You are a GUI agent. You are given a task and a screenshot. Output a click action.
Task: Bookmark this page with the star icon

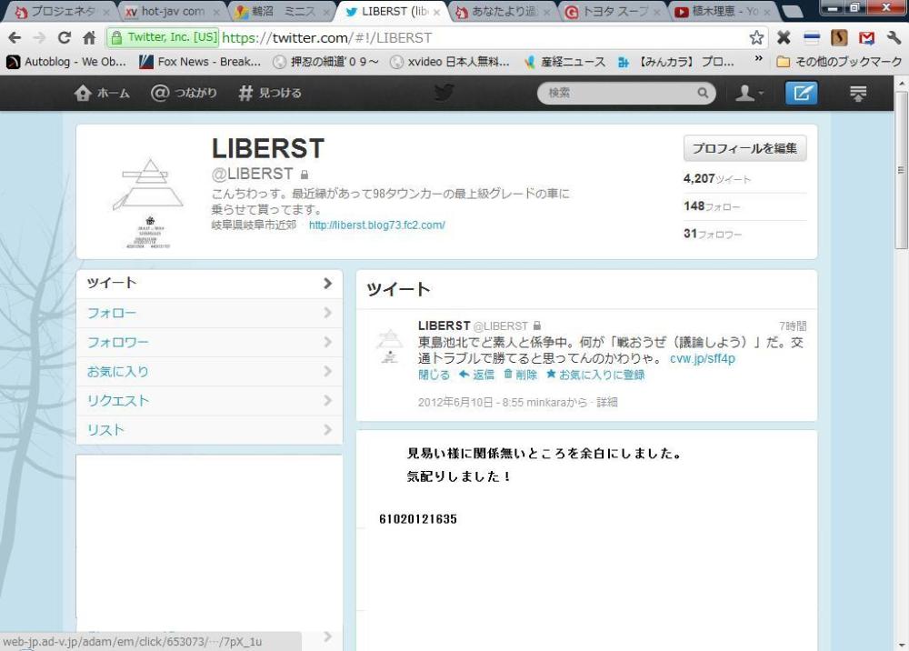point(756,38)
